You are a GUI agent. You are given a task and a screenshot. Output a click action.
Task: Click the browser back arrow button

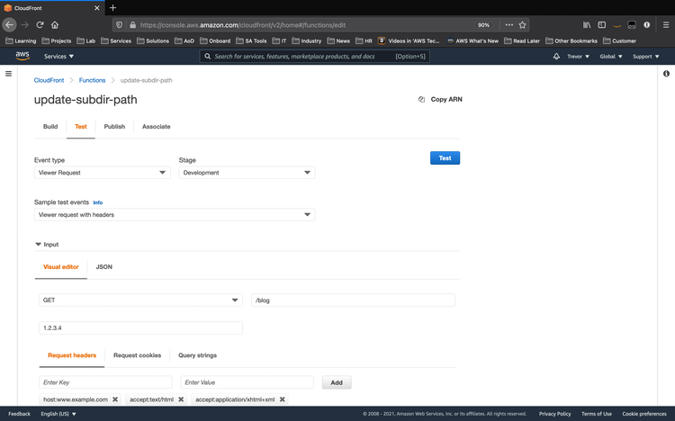[10, 25]
